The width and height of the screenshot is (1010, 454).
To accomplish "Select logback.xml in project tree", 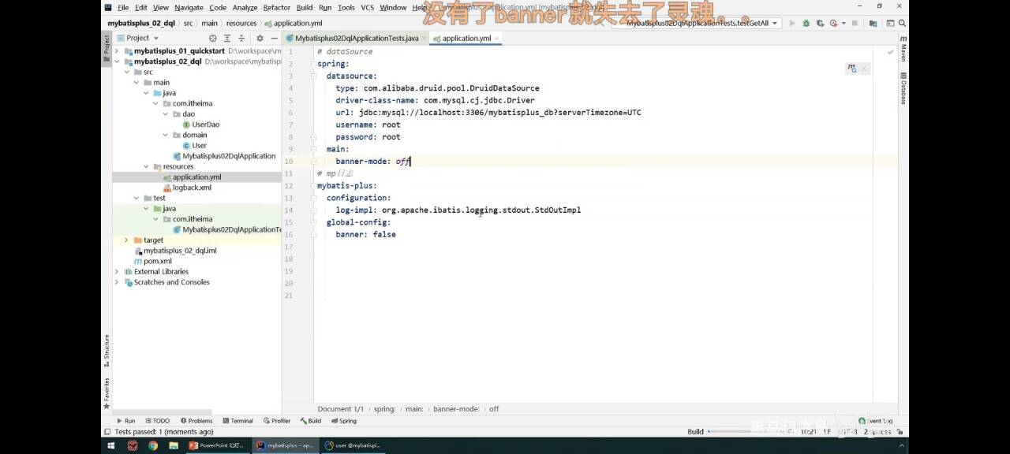I will tap(187, 188).
